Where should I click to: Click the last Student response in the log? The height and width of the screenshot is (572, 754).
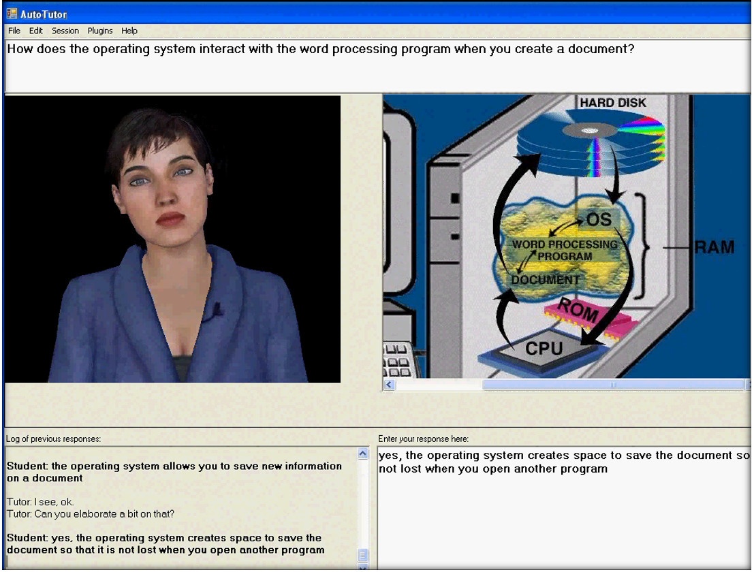pos(166,543)
